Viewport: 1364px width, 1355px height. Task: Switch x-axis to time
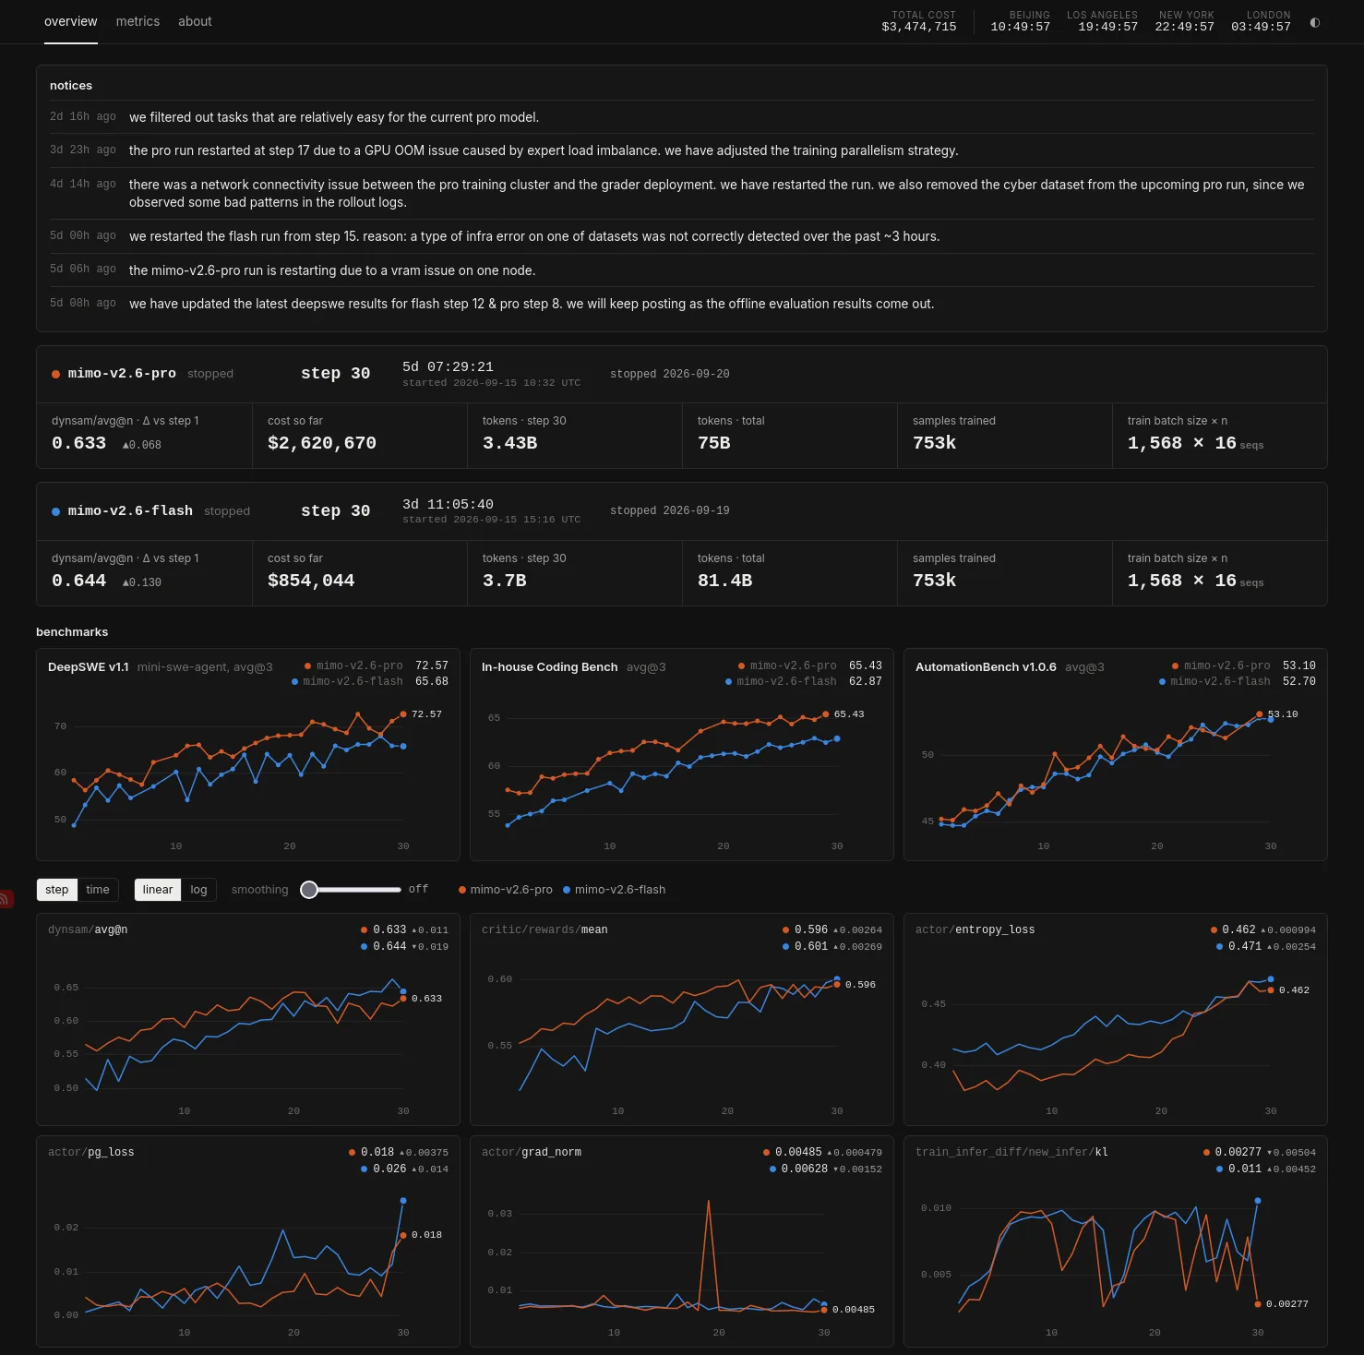pos(98,890)
